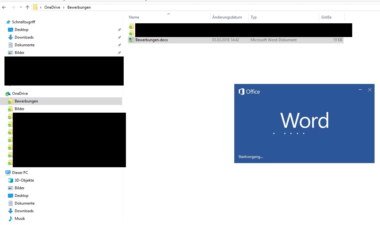Open Desktop under Dieser PC
The image size is (380, 225).
21,196
